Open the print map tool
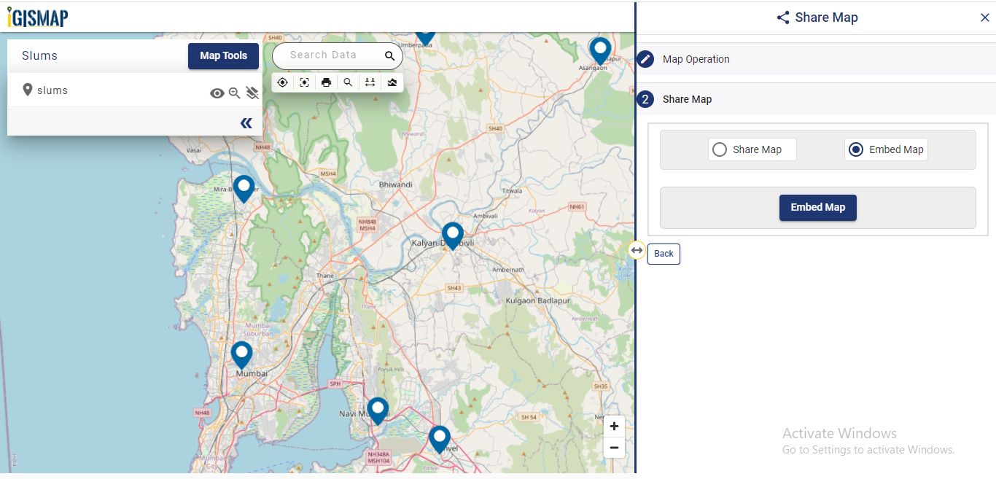The height and width of the screenshot is (479, 996). point(326,82)
